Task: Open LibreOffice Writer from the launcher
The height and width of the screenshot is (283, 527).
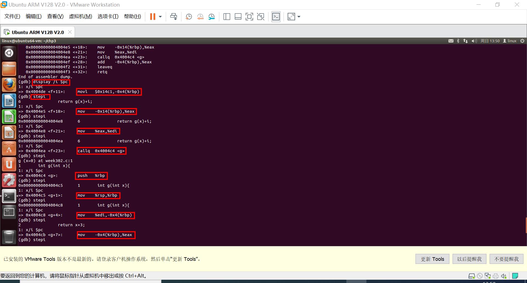Action: click(9, 101)
